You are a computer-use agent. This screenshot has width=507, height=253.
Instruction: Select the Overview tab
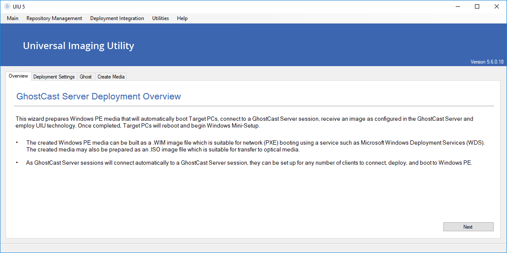coord(18,76)
